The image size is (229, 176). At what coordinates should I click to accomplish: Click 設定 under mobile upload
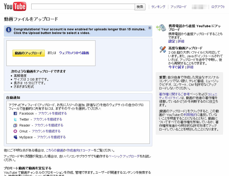(x=172, y=41)
